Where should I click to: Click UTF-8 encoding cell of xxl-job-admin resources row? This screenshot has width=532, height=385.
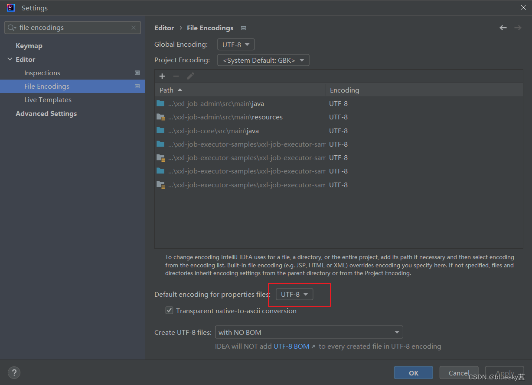[x=338, y=117]
